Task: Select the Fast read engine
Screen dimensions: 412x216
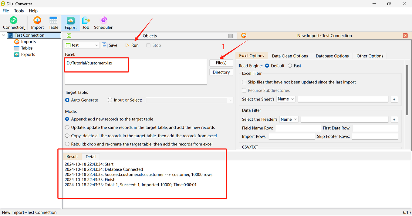Action: click(290, 66)
